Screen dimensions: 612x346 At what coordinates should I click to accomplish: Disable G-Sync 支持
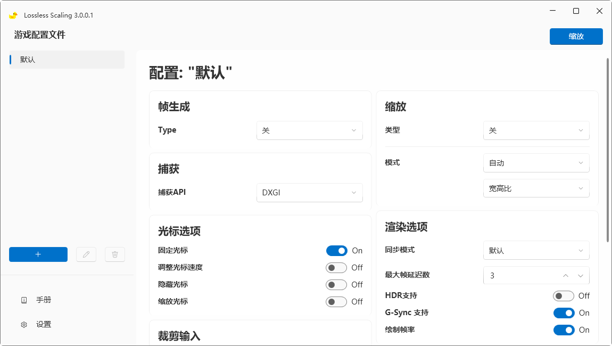(x=564, y=312)
